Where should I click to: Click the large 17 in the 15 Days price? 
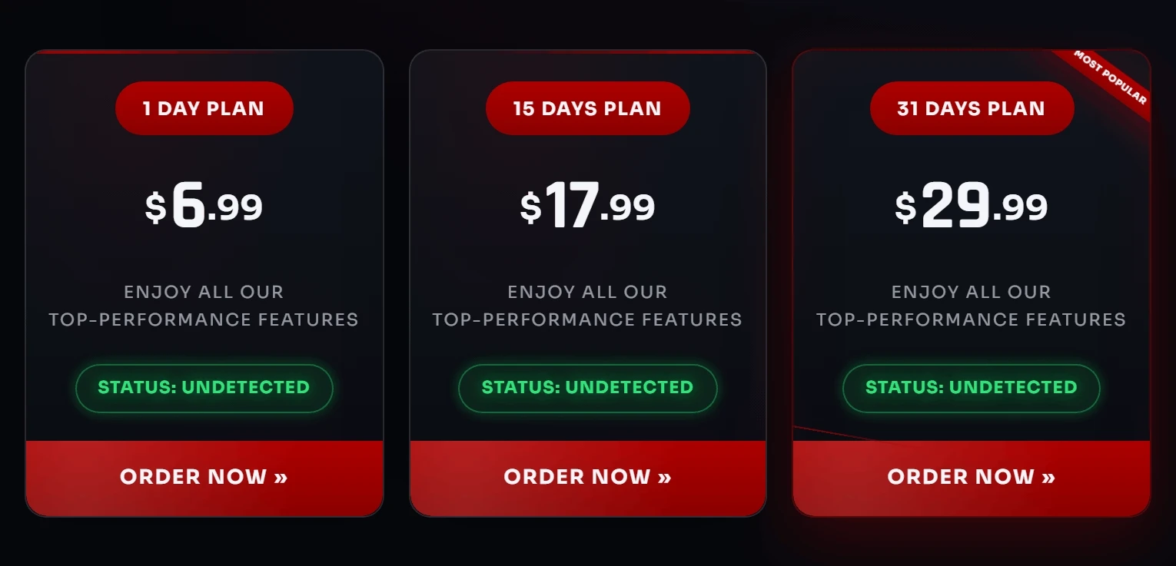(571, 205)
